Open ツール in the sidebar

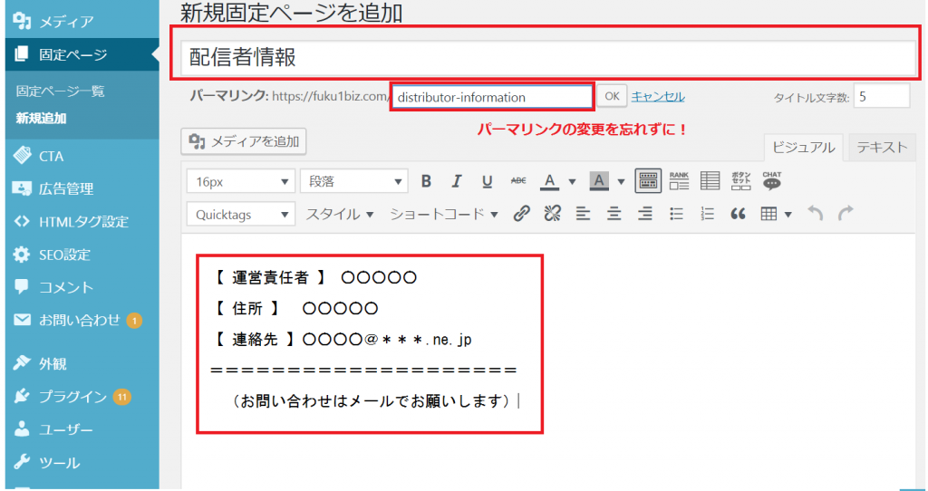pos(82,462)
